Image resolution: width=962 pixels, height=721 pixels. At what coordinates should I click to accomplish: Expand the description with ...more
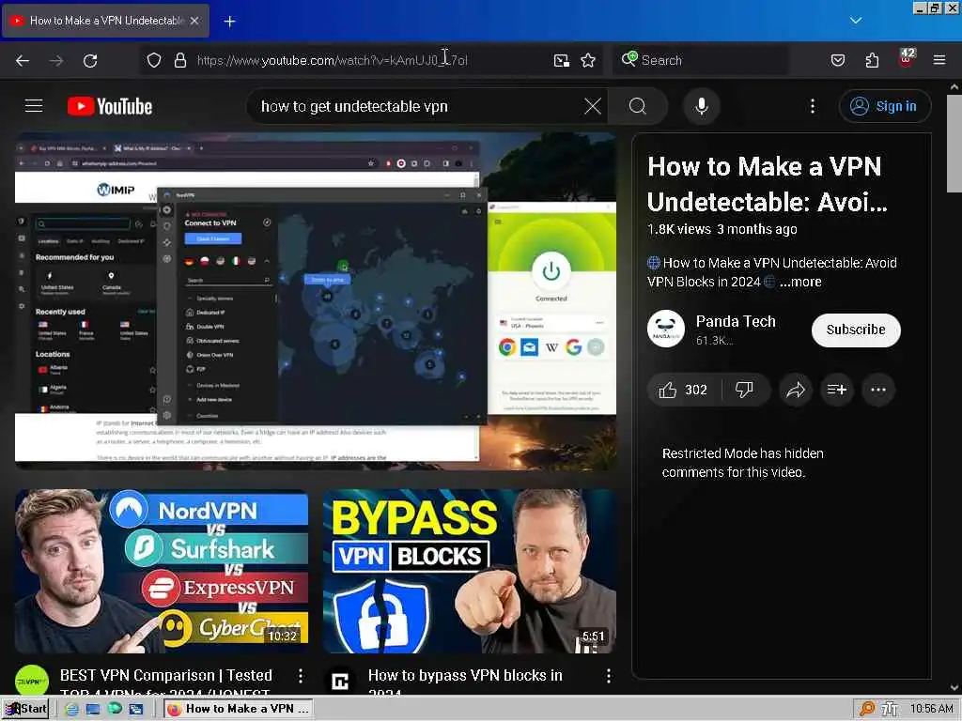point(800,282)
